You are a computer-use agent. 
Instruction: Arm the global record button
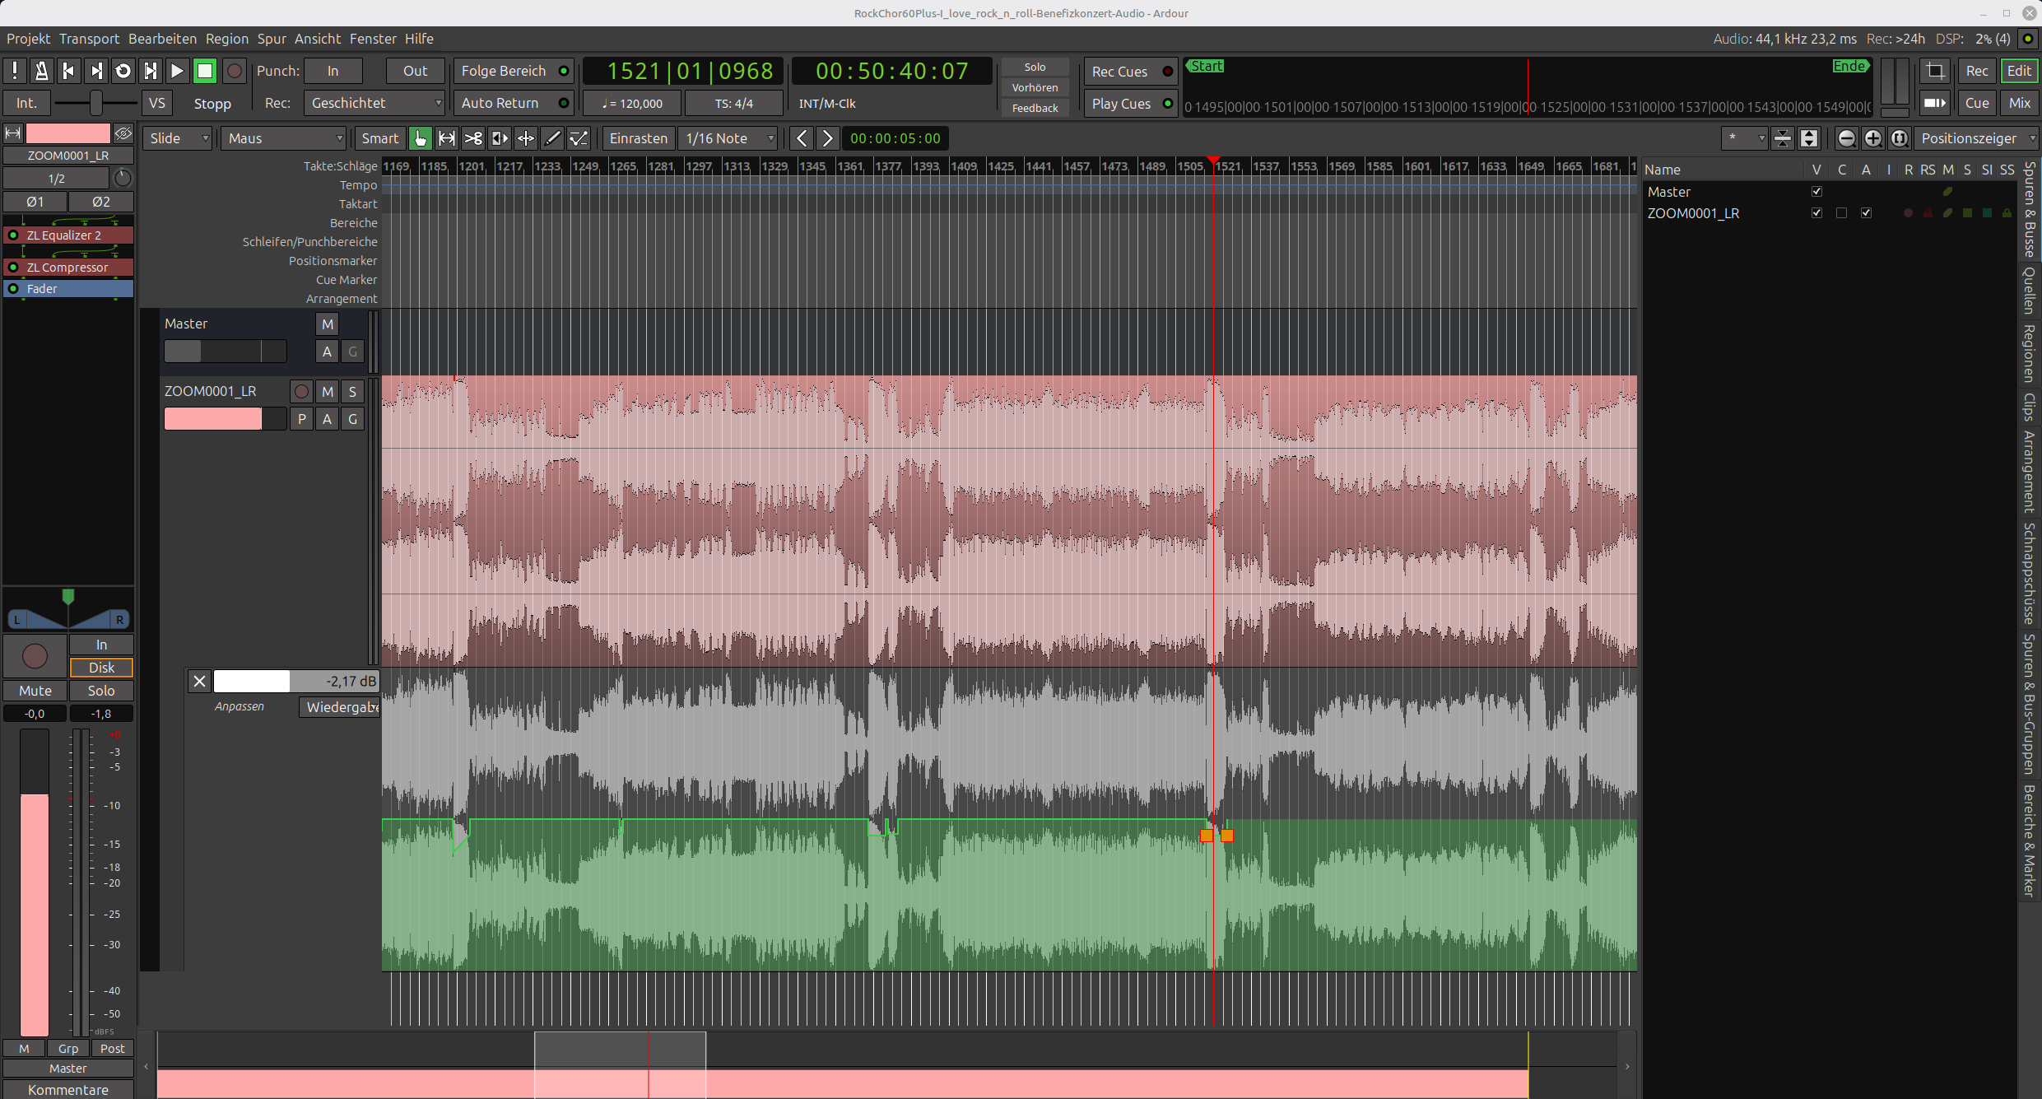pyautogui.click(x=235, y=71)
